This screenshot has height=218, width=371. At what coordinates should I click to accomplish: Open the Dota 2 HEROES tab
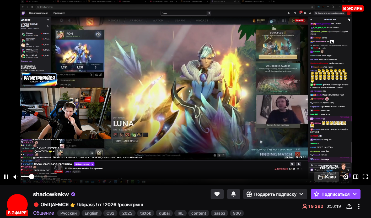point(114,20)
